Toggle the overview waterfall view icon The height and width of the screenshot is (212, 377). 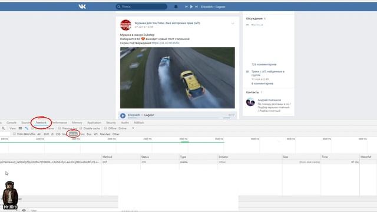[27, 128]
